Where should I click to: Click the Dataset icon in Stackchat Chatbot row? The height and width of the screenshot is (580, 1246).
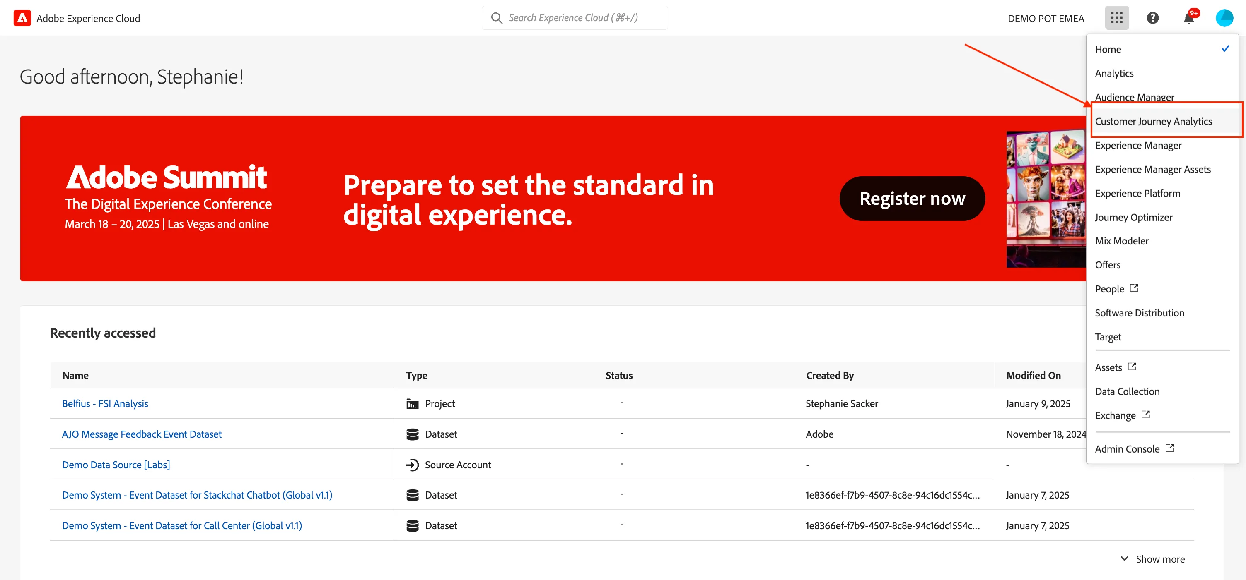[x=412, y=494]
